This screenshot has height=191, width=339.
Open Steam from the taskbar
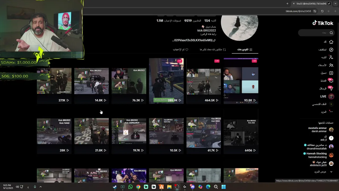115,187
